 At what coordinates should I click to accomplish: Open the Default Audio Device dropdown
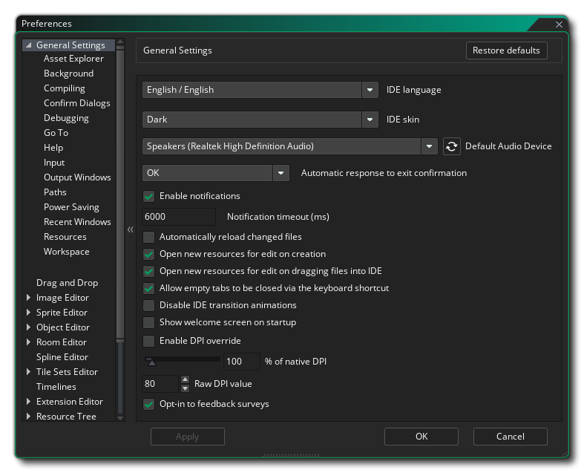click(429, 146)
